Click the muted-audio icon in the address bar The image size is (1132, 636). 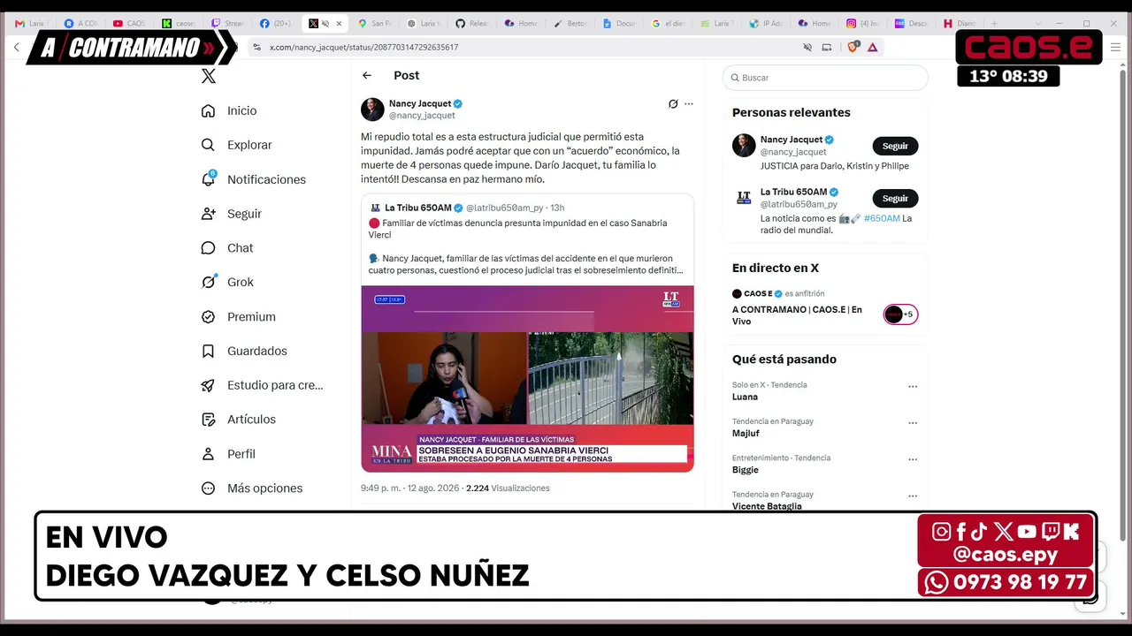coord(807,47)
